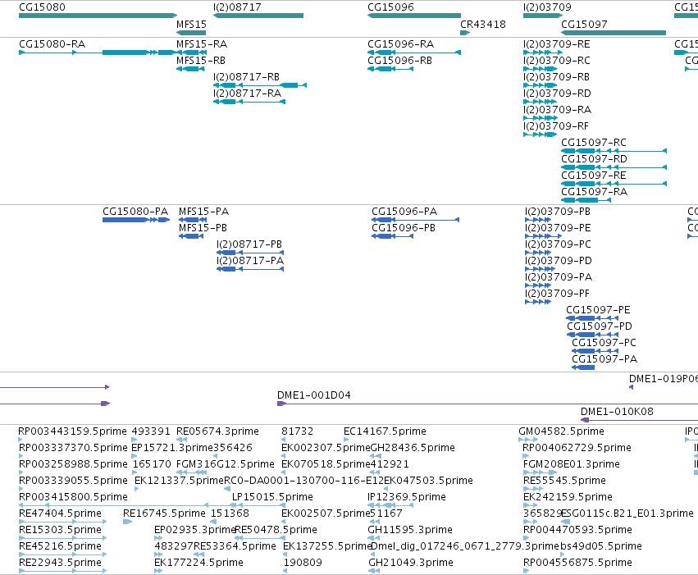Click the GH11595.3prime EST label

(x=410, y=530)
